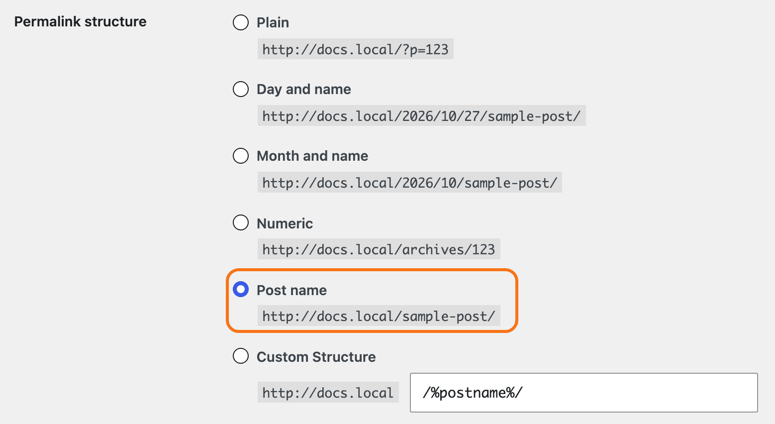Screen dimensions: 775x424
Task: Click the Day and name label
Action: click(303, 89)
